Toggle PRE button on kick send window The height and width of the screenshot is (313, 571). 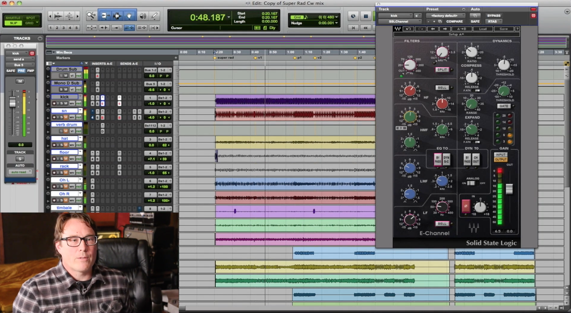21,71
